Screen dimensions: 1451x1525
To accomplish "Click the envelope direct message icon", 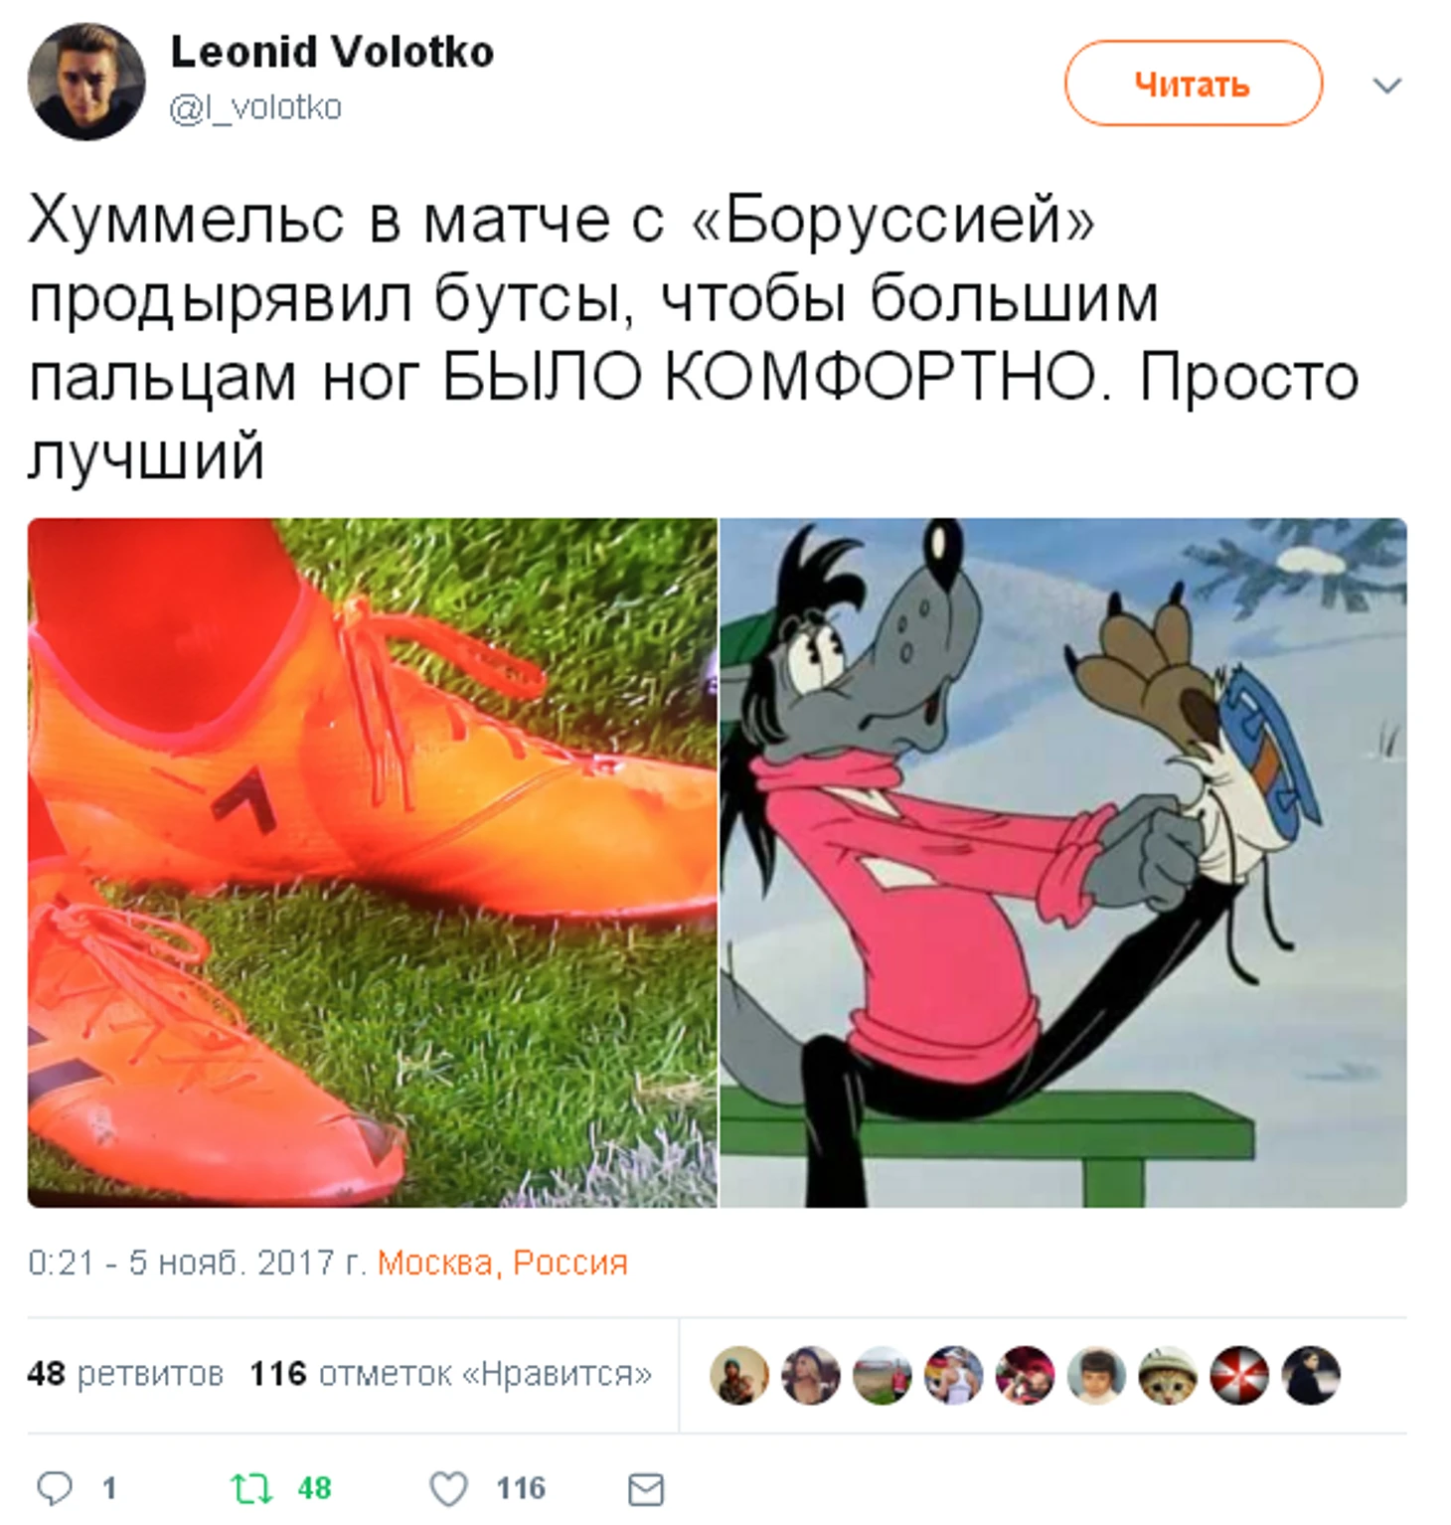I will point(646,1489).
